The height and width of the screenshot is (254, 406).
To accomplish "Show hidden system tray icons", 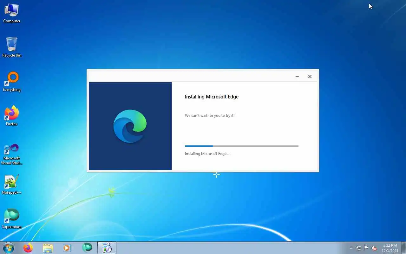I will coord(351,248).
